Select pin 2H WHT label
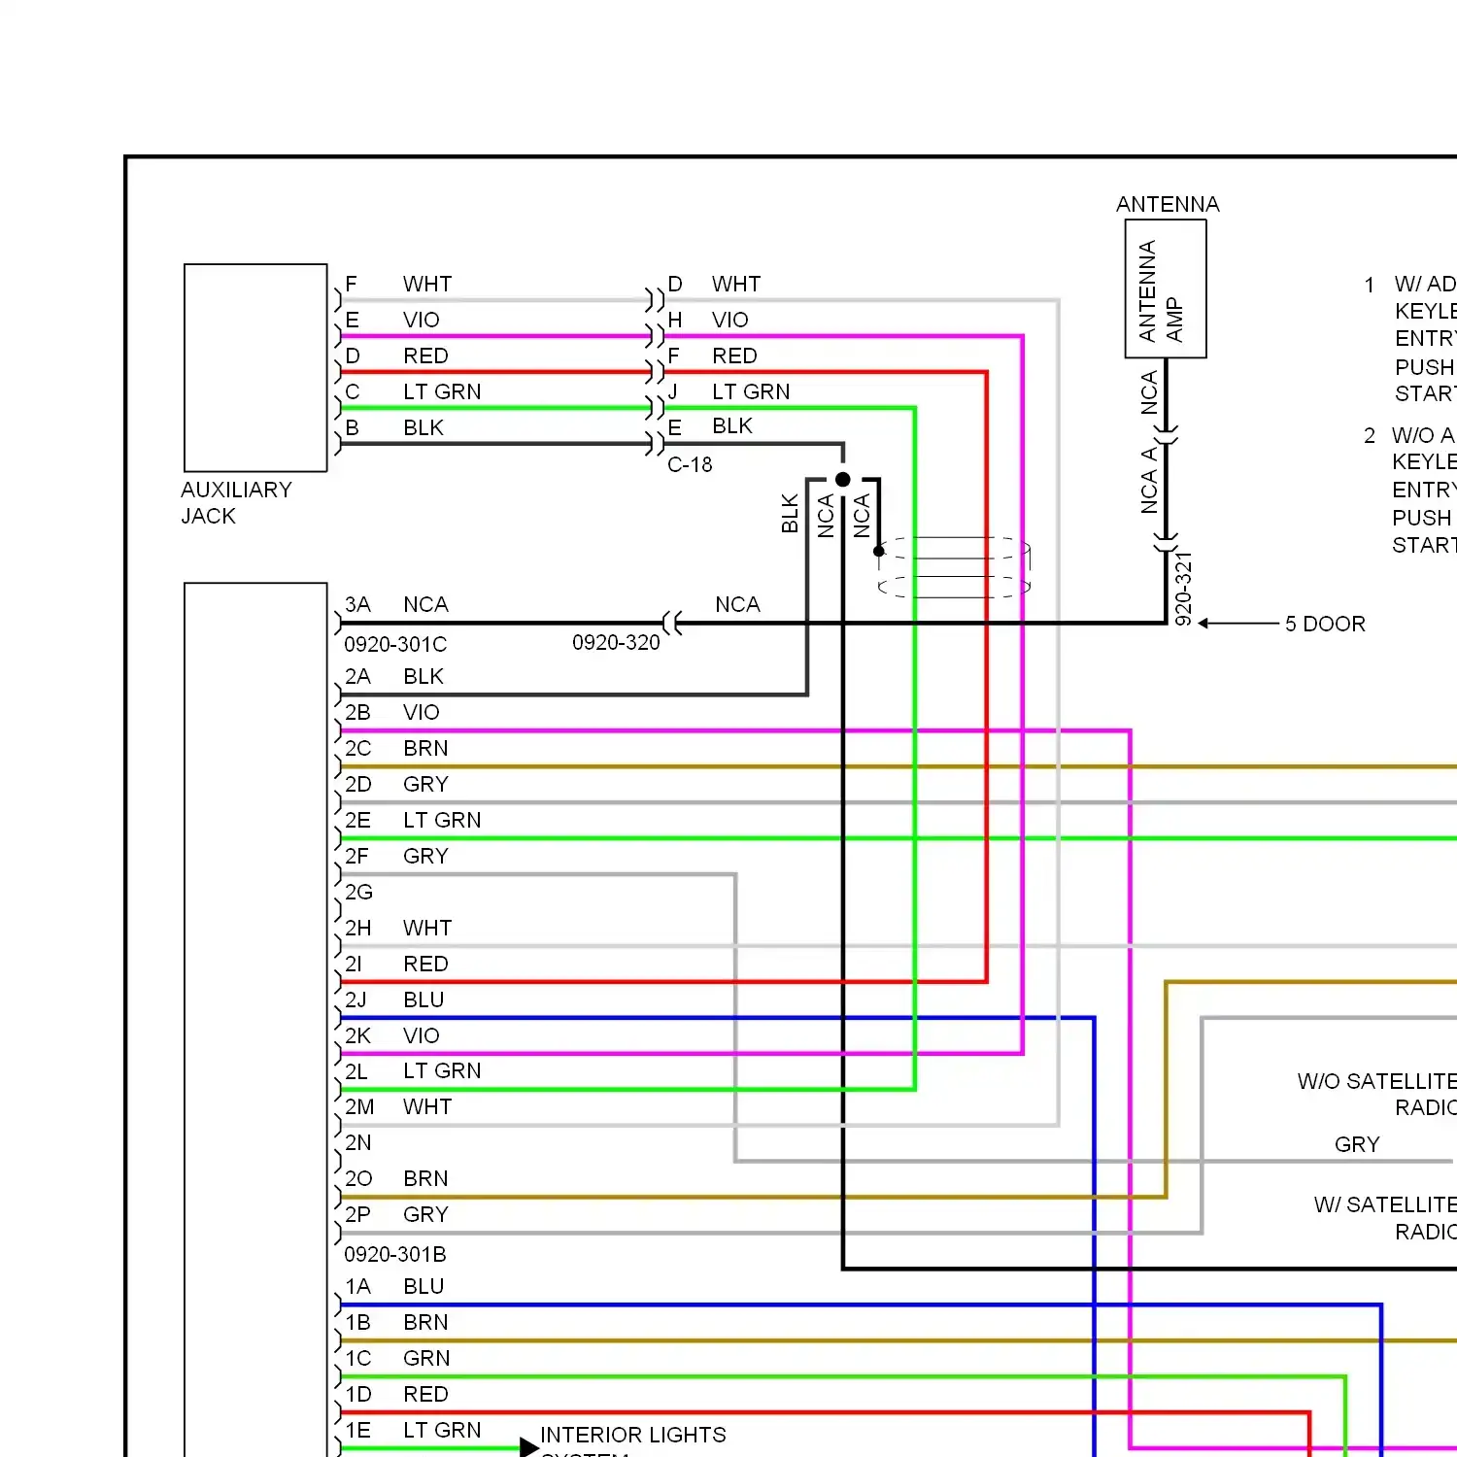The width and height of the screenshot is (1457, 1457). click(x=398, y=928)
